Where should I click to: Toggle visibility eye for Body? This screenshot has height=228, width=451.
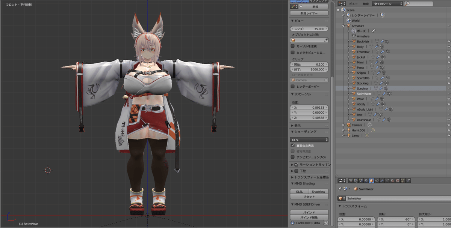[x=449, y=46]
